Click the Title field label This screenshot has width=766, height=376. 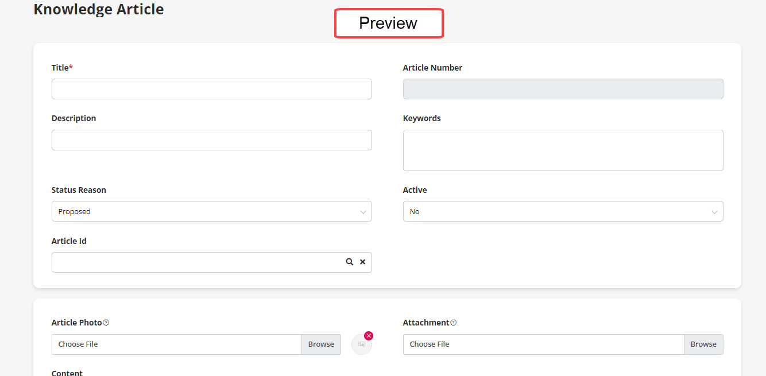pyautogui.click(x=60, y=68)
